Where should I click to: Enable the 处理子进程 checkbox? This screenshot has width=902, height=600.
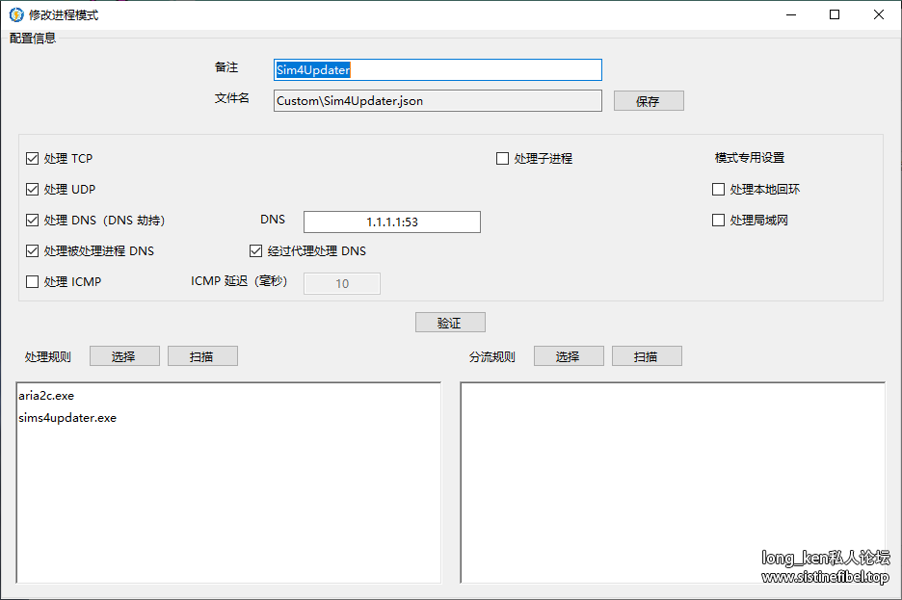coord(503,159)
